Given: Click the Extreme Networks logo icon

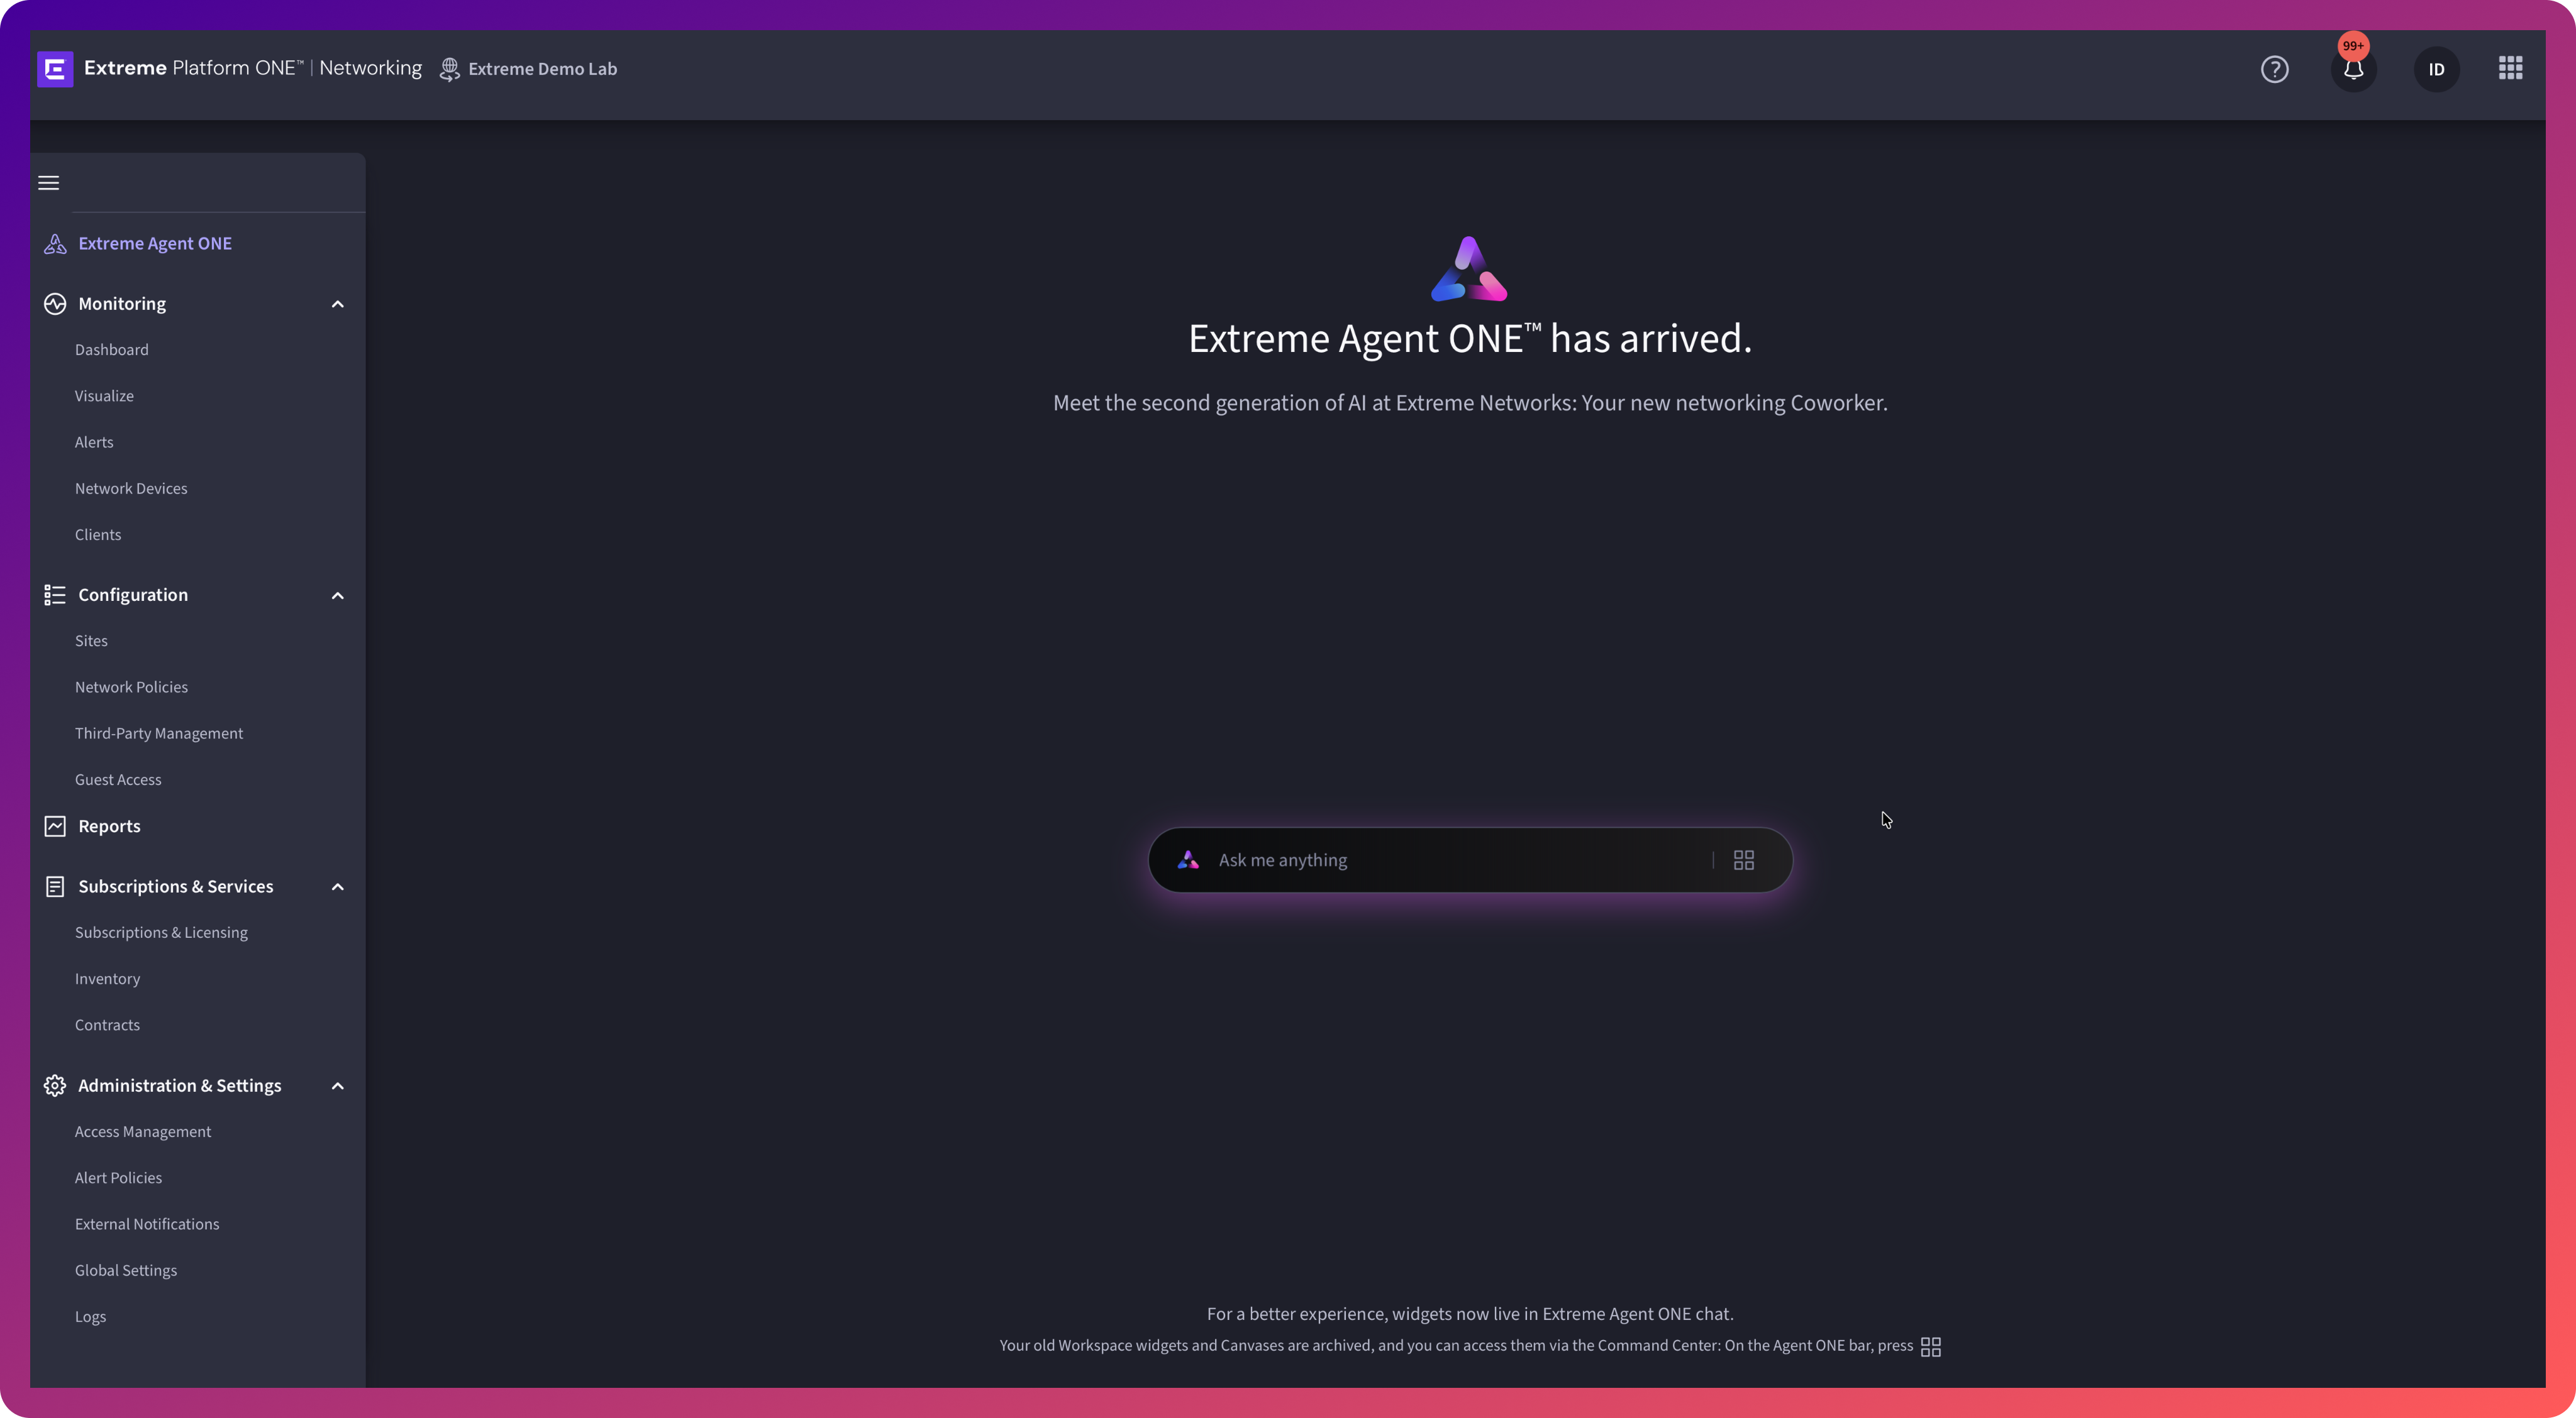Looking at the screenshot, I should pyautogui.click(x=55, y=69).
